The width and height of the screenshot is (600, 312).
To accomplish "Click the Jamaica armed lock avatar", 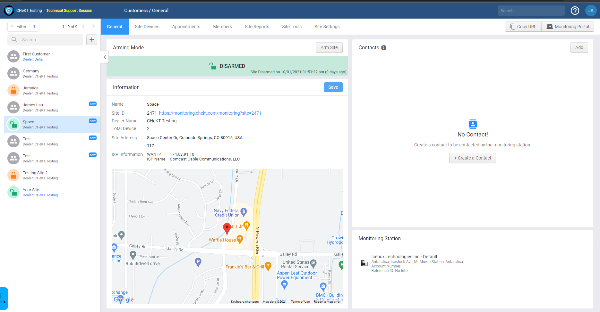I will [13, 90].
